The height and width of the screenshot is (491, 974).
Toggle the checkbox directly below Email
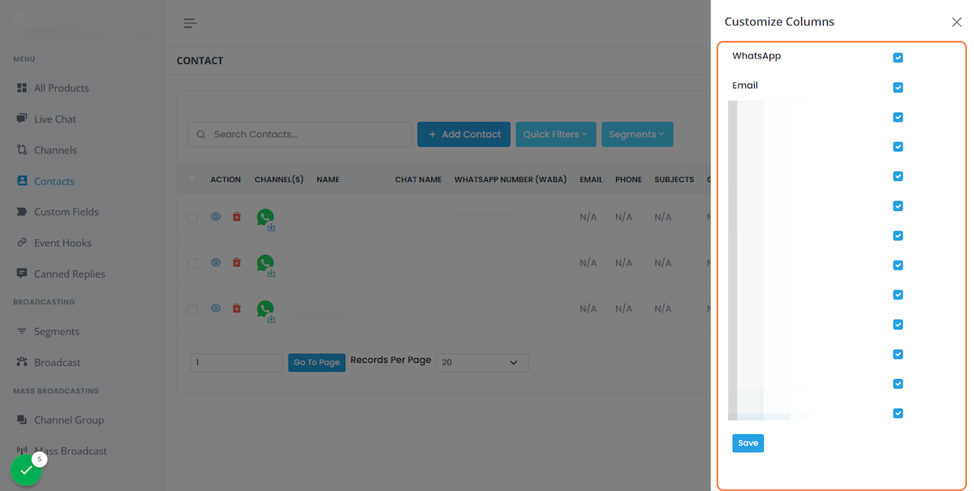(898, 117)
